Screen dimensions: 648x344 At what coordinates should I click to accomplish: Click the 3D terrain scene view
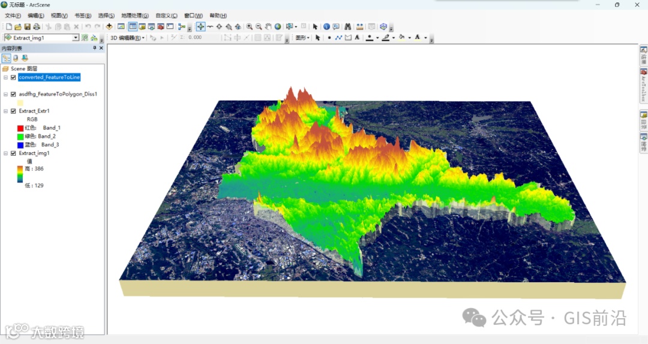[x=372, y=190]
